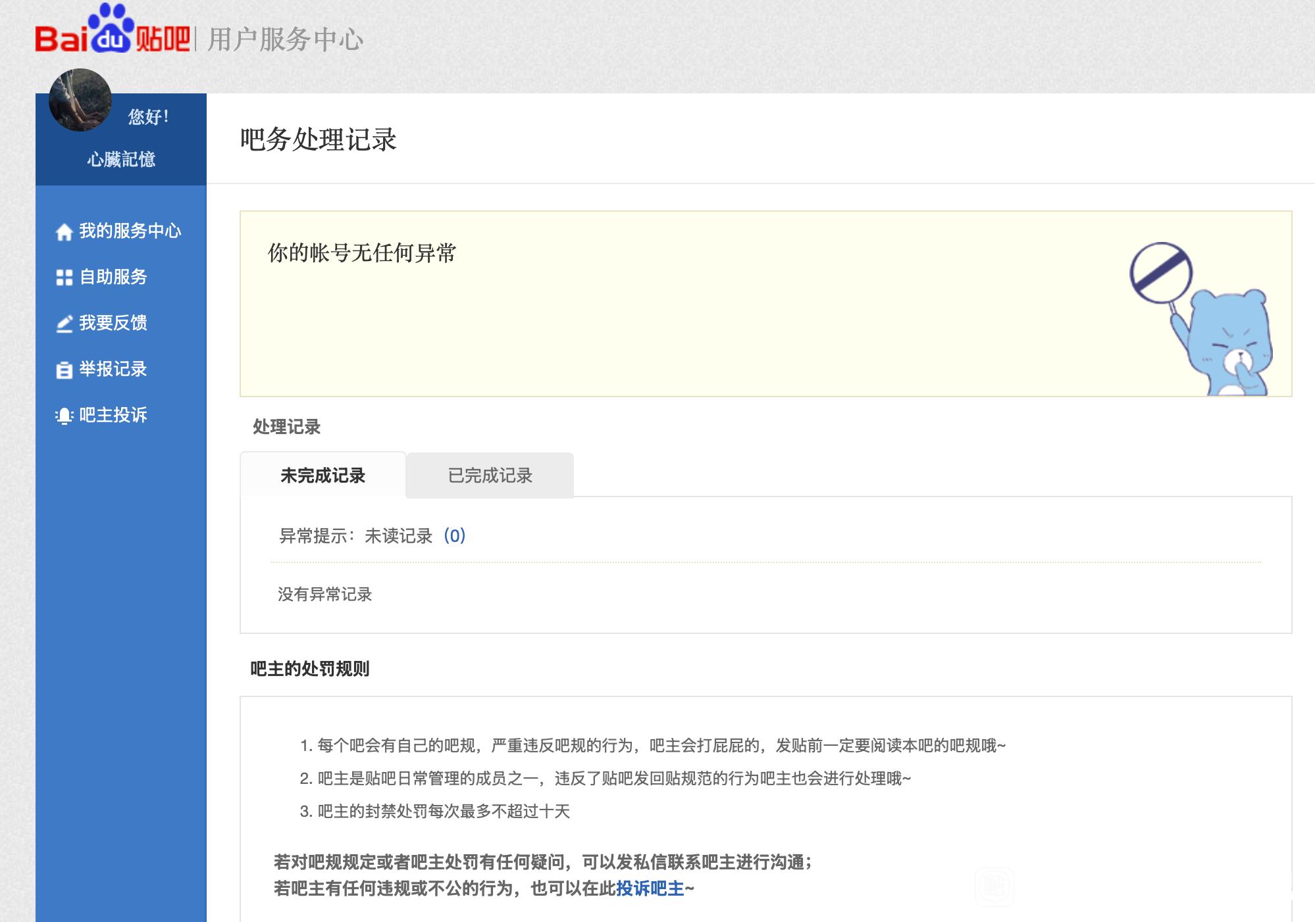Click the user avatar photo
The width and height of the screenshot is (1315, 922).
[x=80, y=100]
